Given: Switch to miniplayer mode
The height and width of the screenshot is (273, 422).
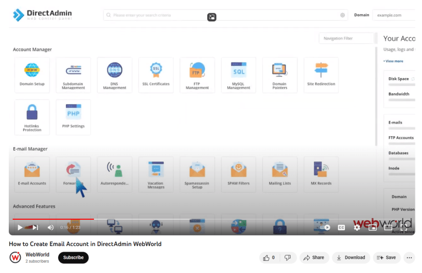Looking at the screenshot, I should pyautogui.click(x=373, y=227).
